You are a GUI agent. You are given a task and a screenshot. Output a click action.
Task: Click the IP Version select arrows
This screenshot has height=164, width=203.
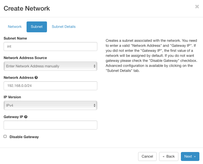(x=95, y=105)
